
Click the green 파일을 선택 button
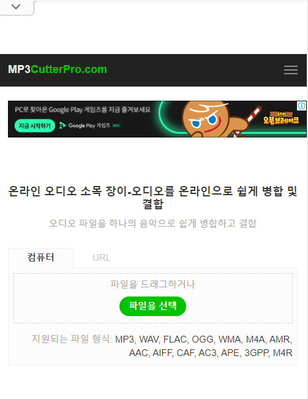pyautogui.click(x=152, y=306)
